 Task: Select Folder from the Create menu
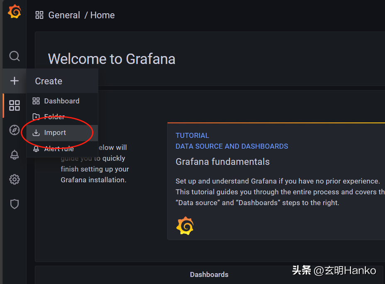tap(62, 117)
